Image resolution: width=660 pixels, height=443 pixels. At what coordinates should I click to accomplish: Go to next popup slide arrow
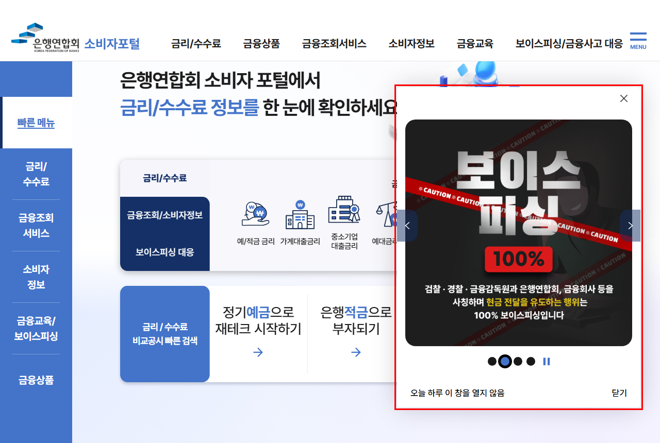point(630,226)
